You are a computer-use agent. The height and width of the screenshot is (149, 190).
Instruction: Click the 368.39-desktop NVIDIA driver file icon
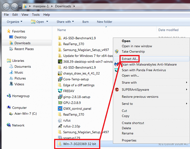tap(60, 62)
